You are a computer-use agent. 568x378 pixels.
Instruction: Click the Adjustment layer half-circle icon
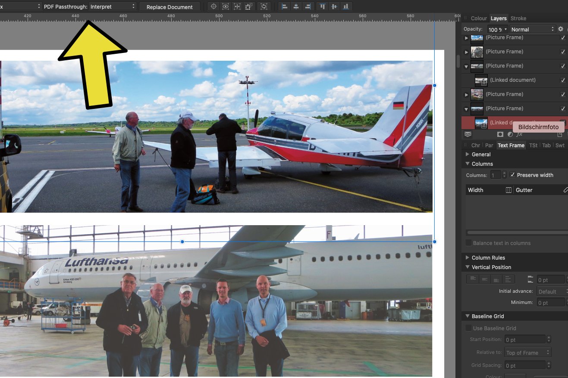tap(510, 135)
